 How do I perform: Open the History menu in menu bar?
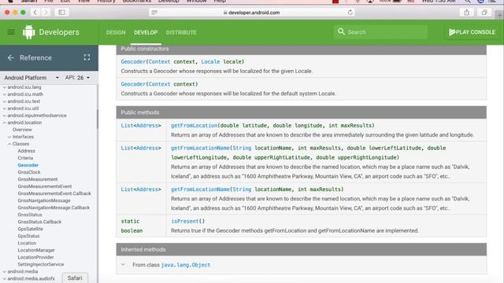106,2
